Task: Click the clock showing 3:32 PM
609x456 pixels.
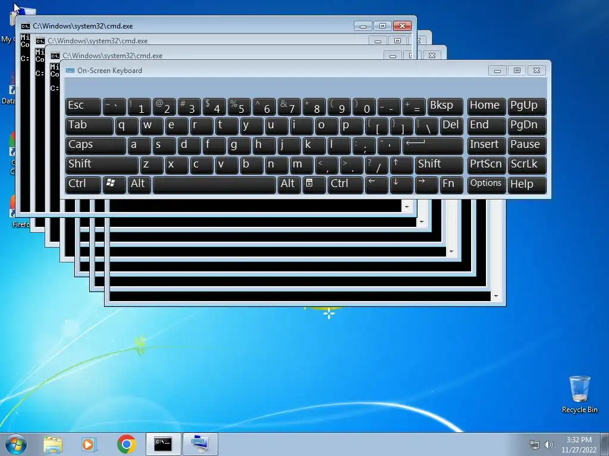Action: pos(579,440)
